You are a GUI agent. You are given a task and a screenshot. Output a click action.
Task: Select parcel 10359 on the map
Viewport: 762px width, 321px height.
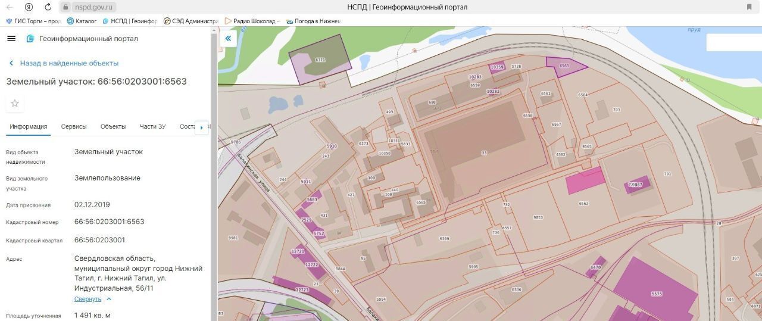click(x=497, y=67)
